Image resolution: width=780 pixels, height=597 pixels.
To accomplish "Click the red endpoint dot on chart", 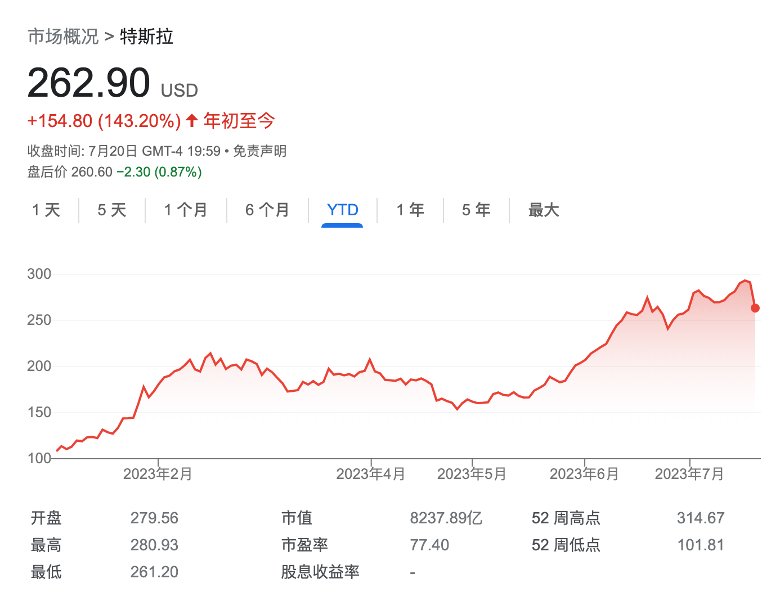I will [x=755, y=308].
